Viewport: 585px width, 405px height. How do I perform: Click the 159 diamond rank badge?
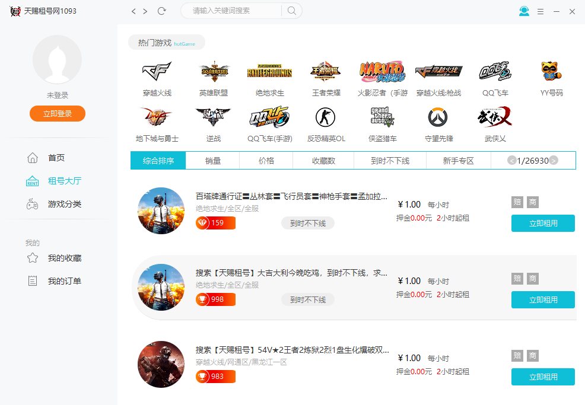[215, 223]
